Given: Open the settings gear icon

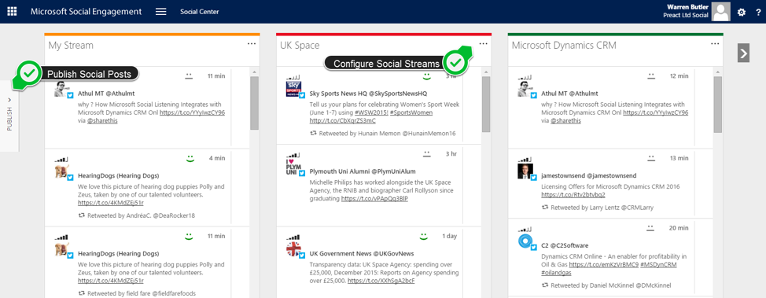Looking at the screenshot, I should [x=742, y=13].
